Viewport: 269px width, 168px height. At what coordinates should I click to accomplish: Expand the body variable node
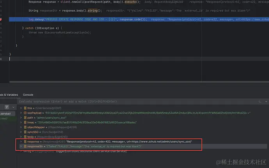click(x=21, y=137)
